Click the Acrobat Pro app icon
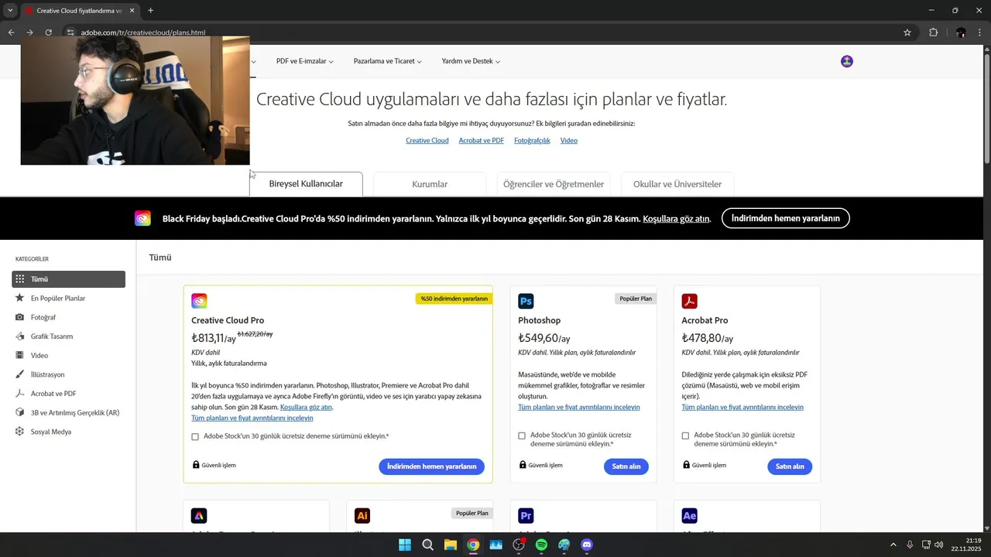991x557 pixels. pyautogui.click(x=689, y=301)
